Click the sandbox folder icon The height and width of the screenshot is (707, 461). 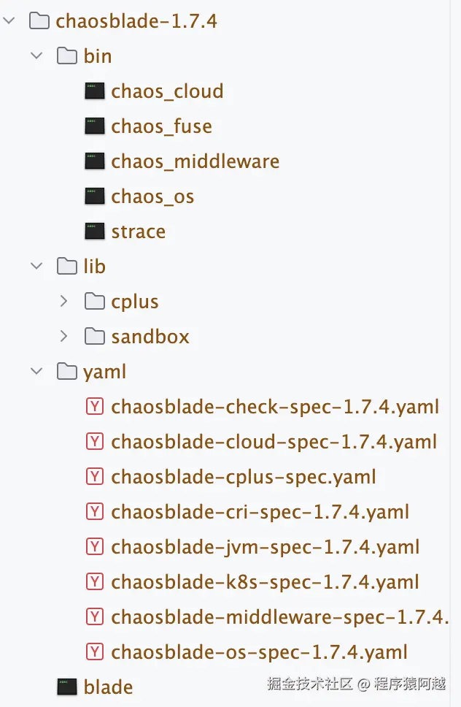pyautogui.click(x=95, y=337)
